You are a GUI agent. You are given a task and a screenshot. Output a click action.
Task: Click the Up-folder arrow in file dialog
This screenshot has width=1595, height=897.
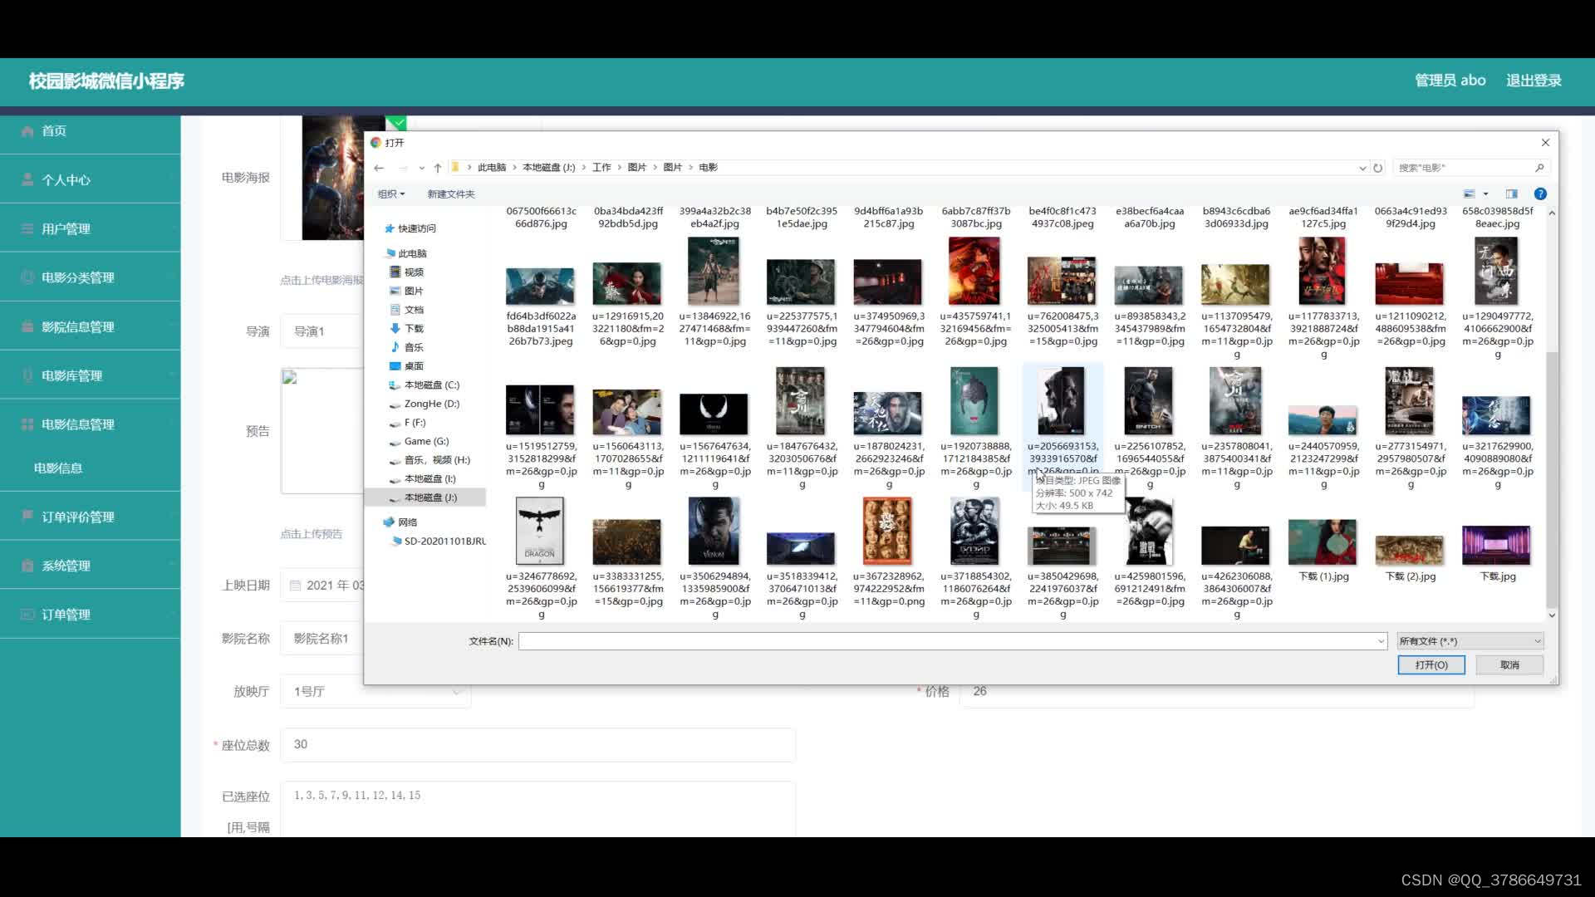point(438,168)
